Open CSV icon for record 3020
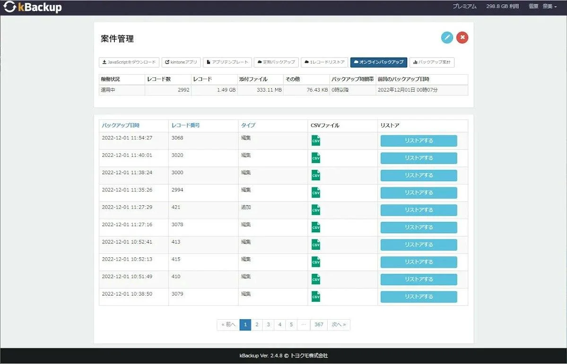Screen dimensions: 567x364 pyautogui.click(x=316, y=158)
